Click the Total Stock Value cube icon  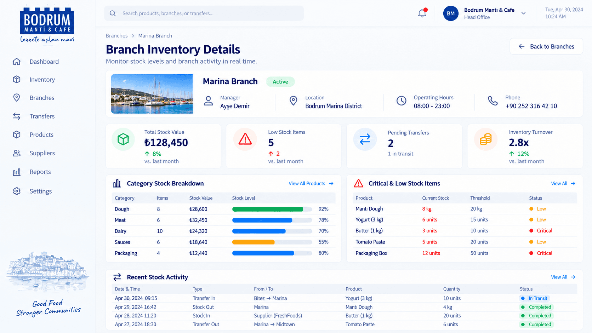pyautogui.click(x=123, y=139)
